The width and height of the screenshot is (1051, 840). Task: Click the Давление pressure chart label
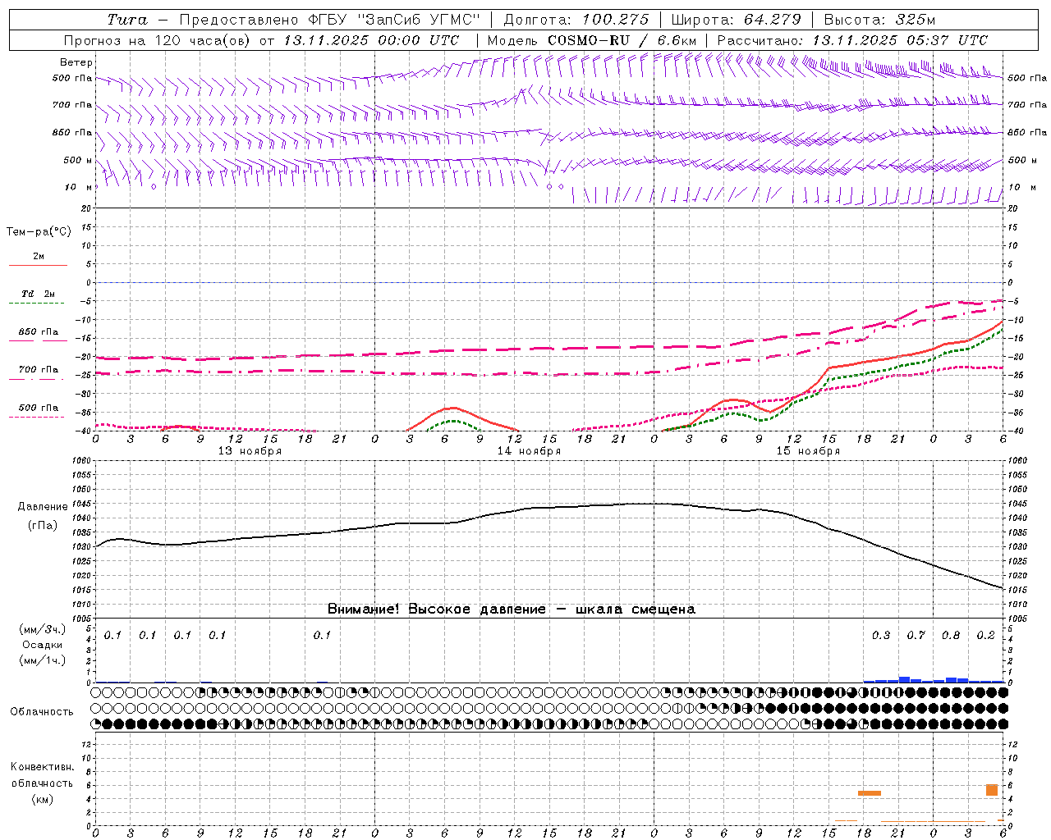pyautogui.click(x=43, y=507)
